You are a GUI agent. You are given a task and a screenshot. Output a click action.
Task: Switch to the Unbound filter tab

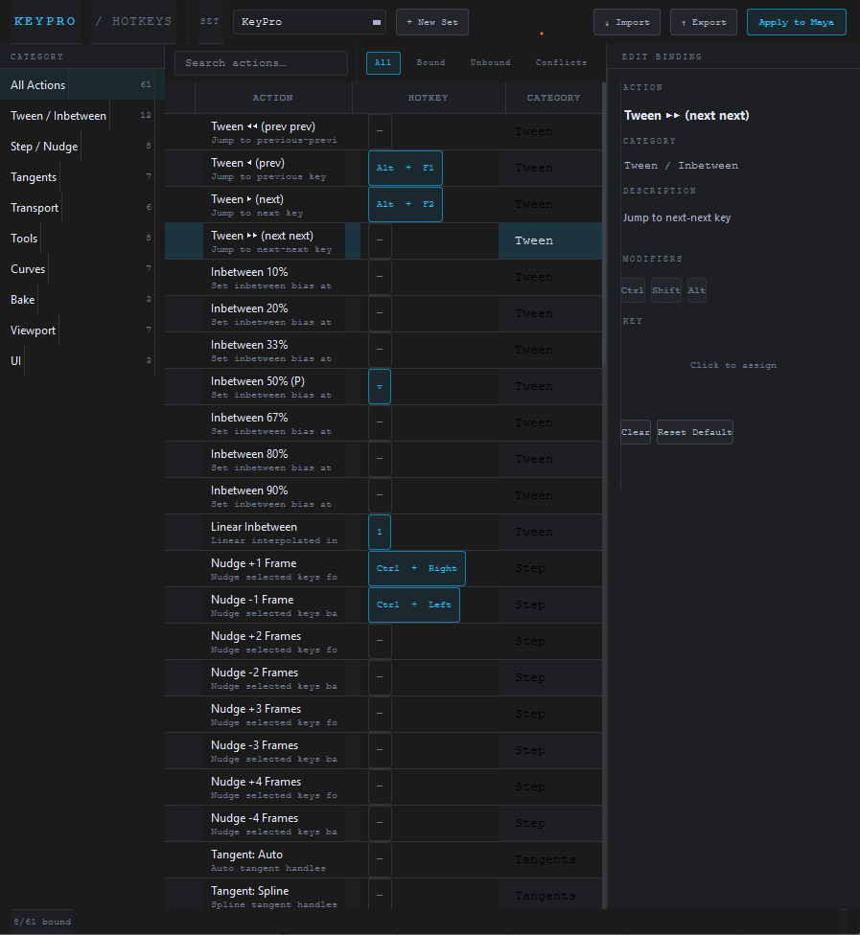click(x=490, y=62)
